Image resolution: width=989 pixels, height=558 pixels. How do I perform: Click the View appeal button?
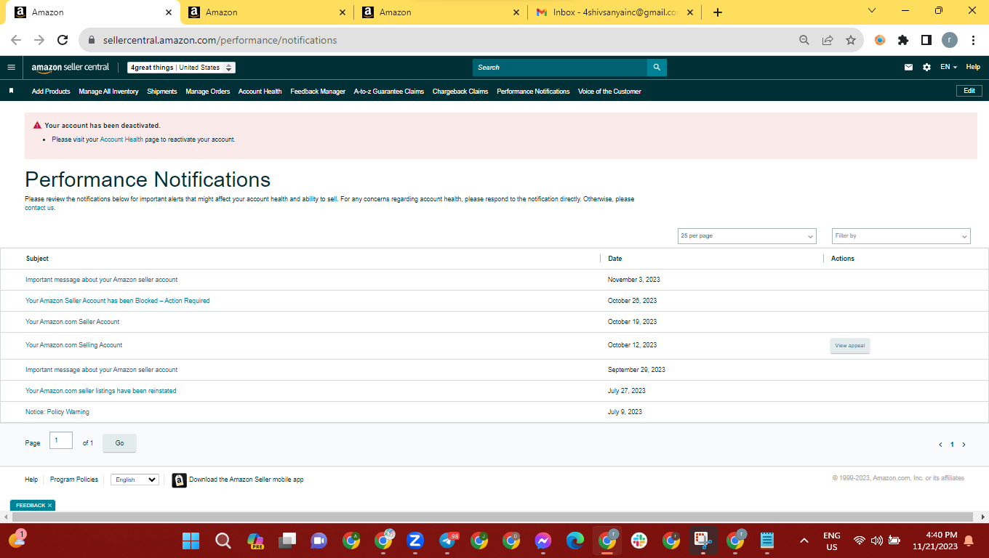pos(850,346)
